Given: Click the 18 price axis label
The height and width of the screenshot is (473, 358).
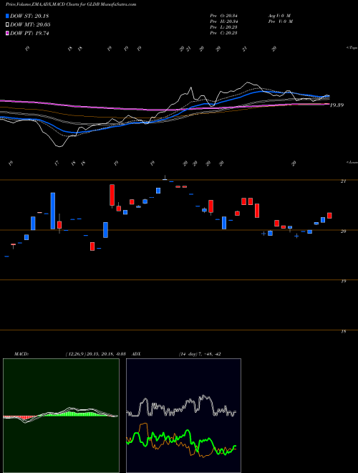Looking at the screenshot, I should coord(343,331).
